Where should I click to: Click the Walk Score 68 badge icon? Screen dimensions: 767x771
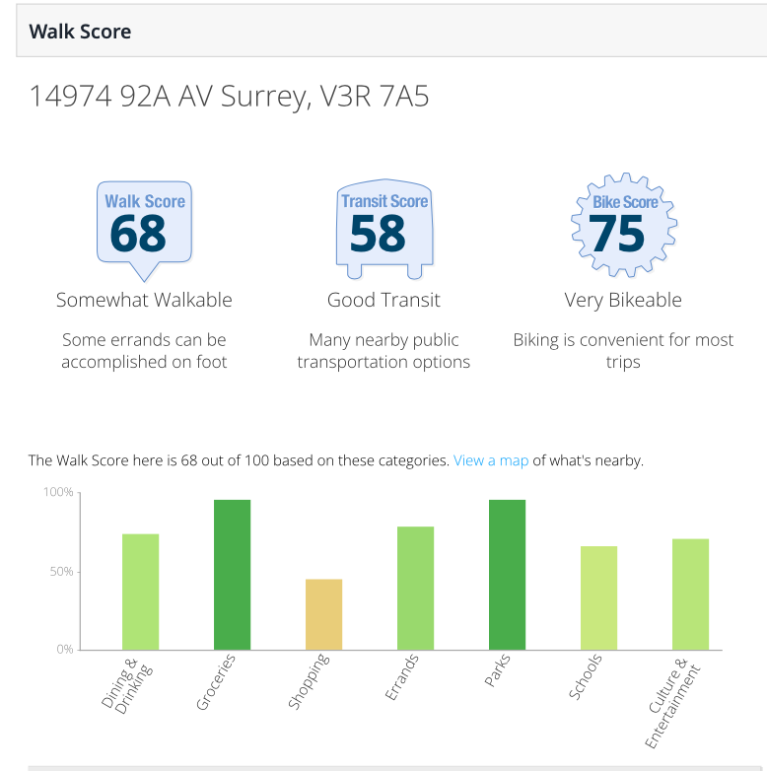144,231
